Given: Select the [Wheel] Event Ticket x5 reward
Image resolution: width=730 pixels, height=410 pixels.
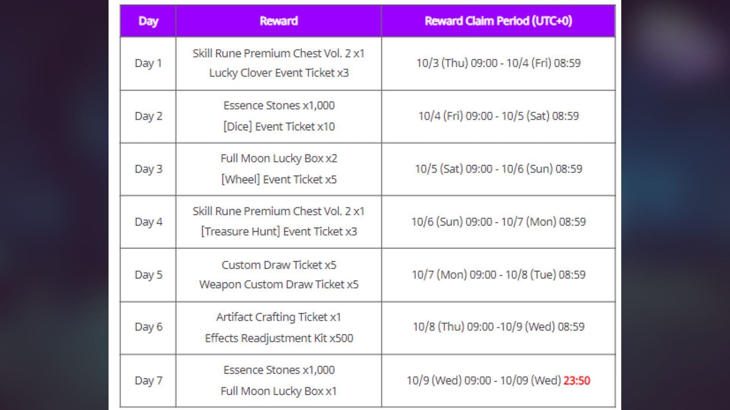Looking at the screenshot, I should (279, 179).
